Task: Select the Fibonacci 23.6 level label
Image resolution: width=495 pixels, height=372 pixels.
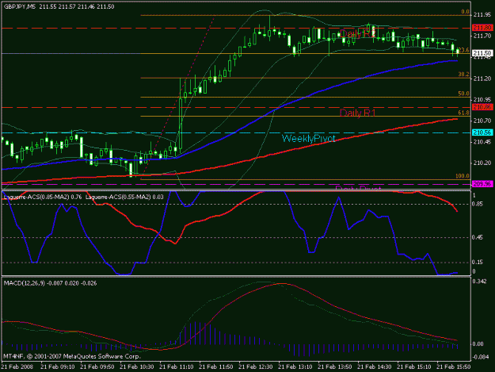Action: coord(464,50)
